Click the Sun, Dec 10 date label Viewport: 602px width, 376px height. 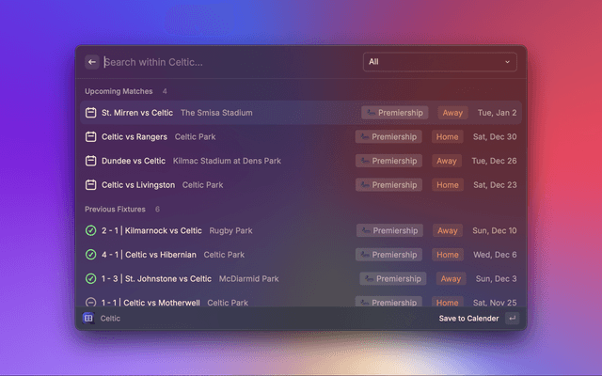[496, 230]
